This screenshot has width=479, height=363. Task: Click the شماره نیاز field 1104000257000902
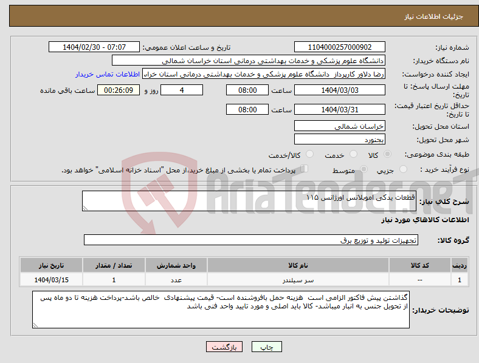[339, 47]
